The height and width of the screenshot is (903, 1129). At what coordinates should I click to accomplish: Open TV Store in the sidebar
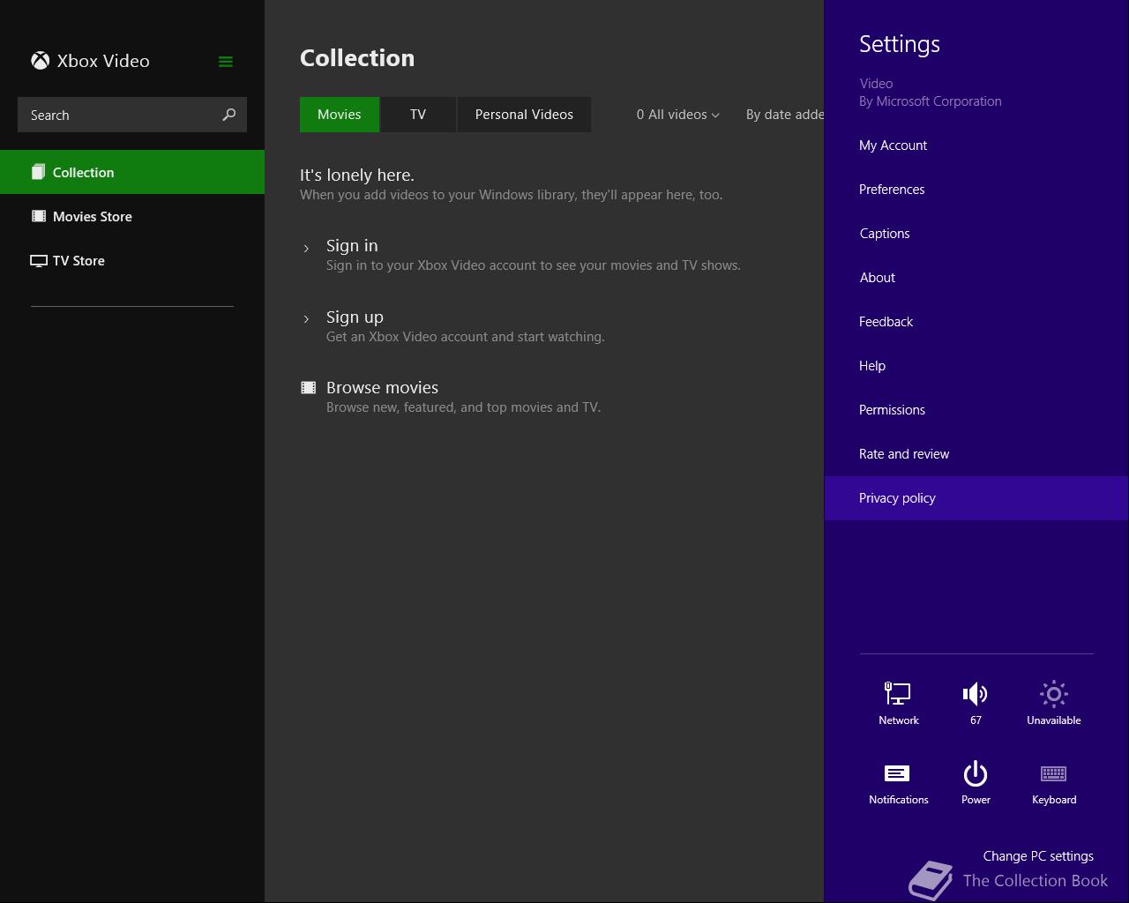pyautogui.click(x=132, y=260)
